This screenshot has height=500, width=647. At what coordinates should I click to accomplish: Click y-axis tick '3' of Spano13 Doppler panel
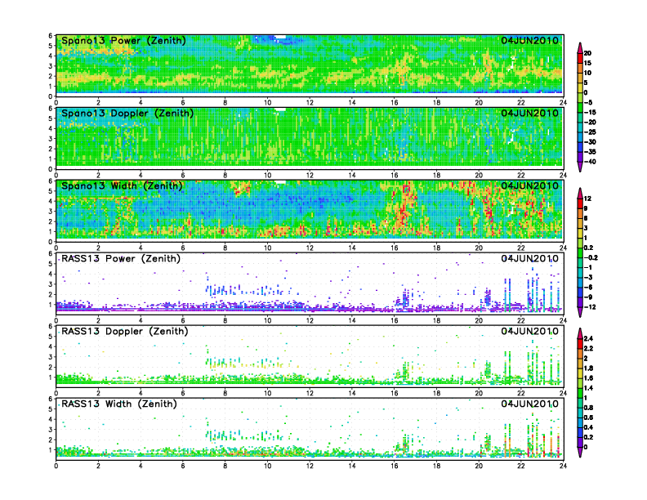[x=51, y=139]
